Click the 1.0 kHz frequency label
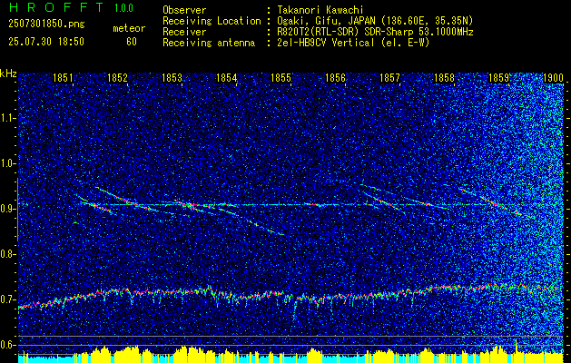Viewport: 571px width, 363px height. (8, 164)
